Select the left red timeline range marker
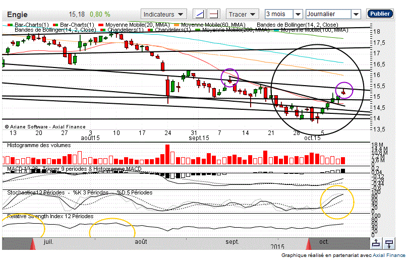 (33, 244)
